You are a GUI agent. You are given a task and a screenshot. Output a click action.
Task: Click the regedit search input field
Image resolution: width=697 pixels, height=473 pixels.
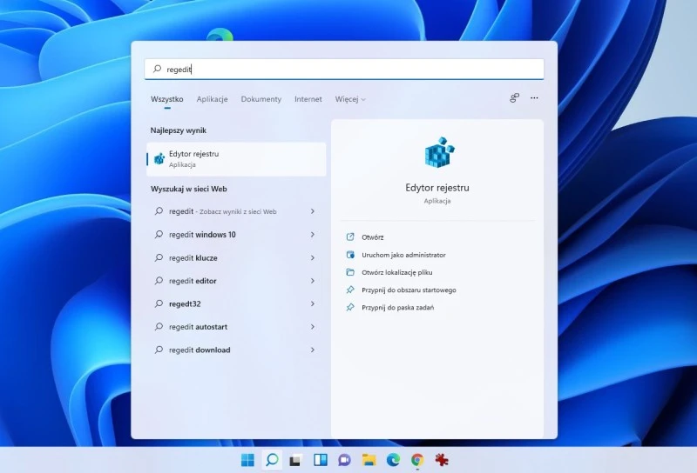tap(344, 70)
